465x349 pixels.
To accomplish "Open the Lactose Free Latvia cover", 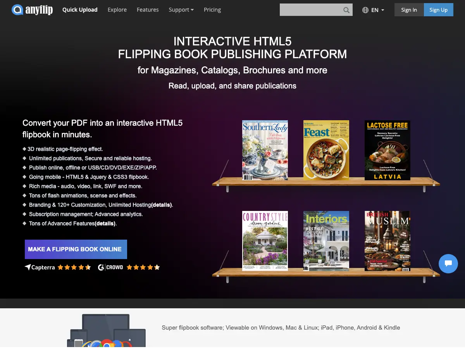I will 387,150.
